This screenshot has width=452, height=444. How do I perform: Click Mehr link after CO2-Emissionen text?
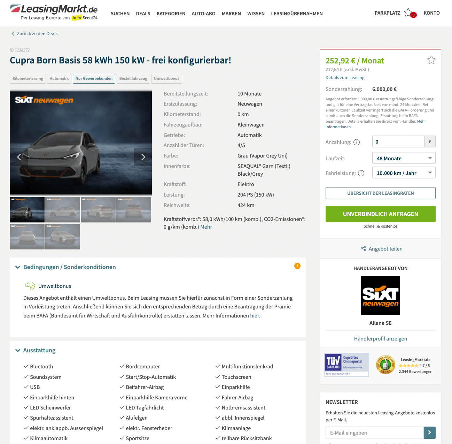click(x=206, y=227)
